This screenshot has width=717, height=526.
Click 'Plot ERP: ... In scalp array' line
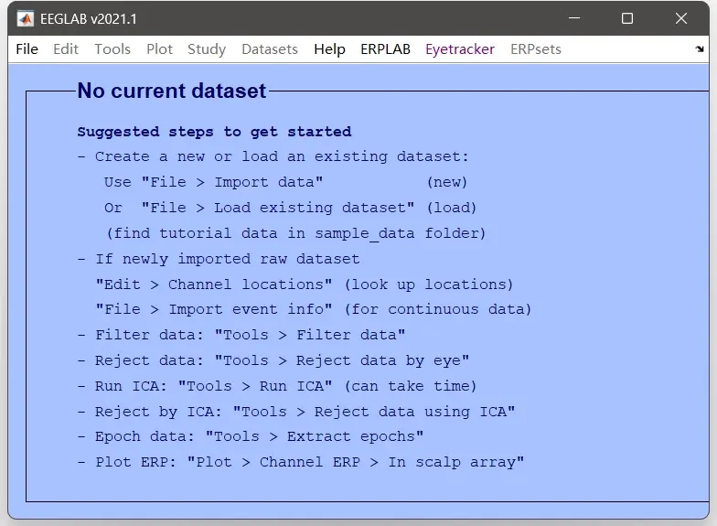tap(300, 463)
